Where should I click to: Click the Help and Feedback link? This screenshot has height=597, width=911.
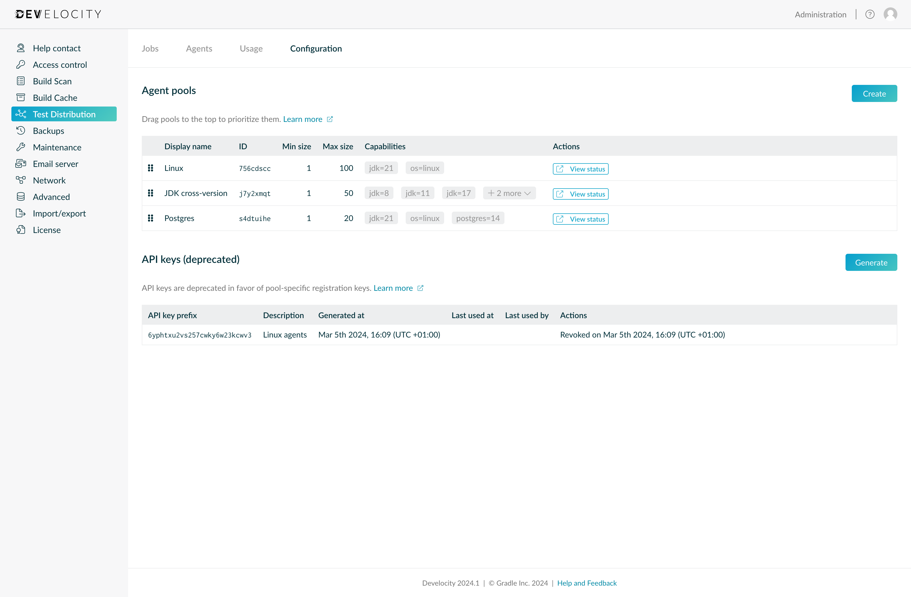tap(587, 583)
